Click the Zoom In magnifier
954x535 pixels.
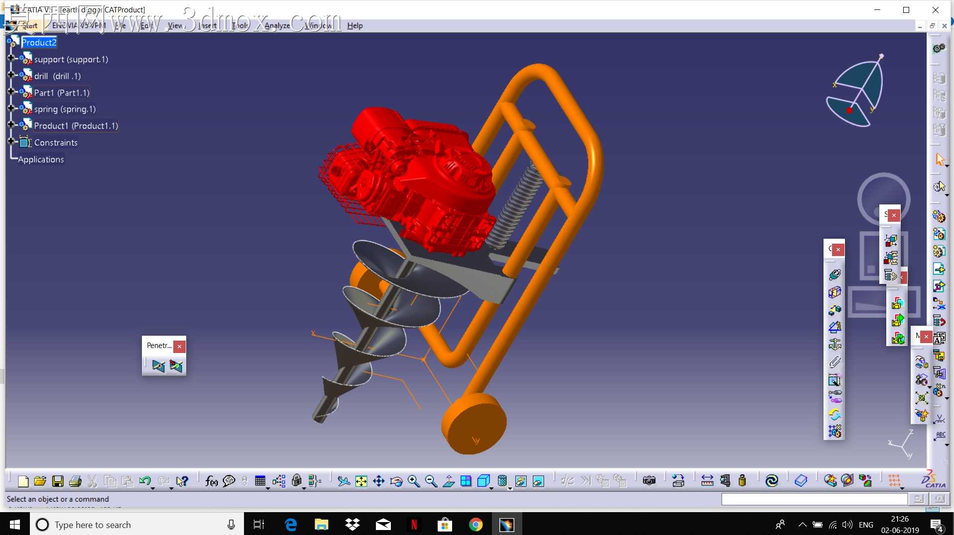pos(413,481)
